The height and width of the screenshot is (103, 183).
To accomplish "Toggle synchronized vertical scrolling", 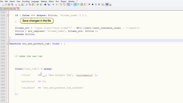I will (61, 5).
